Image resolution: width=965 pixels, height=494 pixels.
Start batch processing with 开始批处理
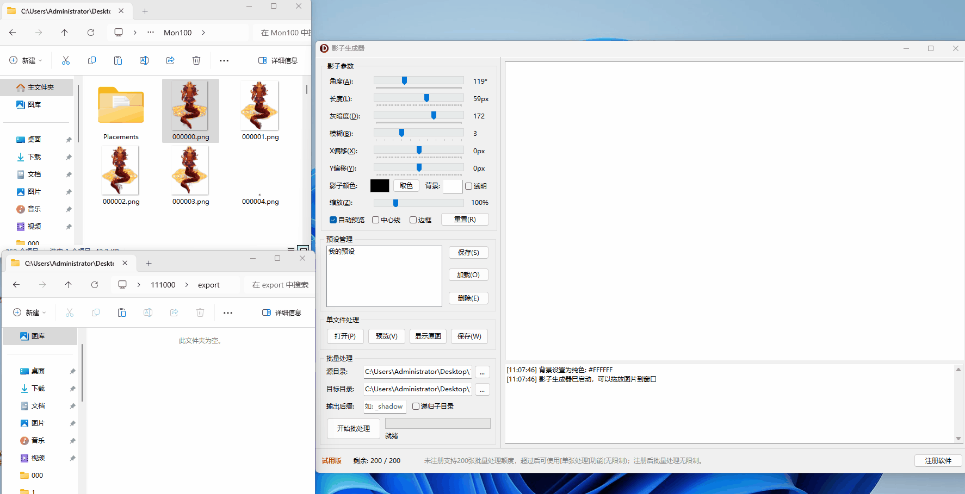353,429
